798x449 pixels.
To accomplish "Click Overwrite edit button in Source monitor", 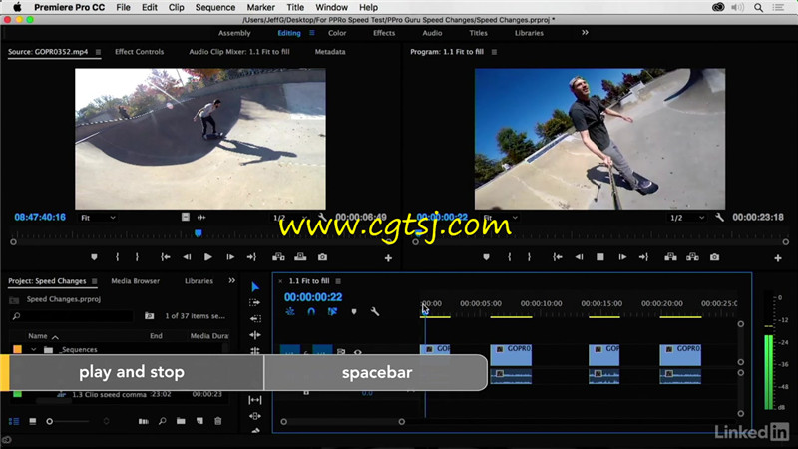I will pyautogui.click(x=301, y=257).
